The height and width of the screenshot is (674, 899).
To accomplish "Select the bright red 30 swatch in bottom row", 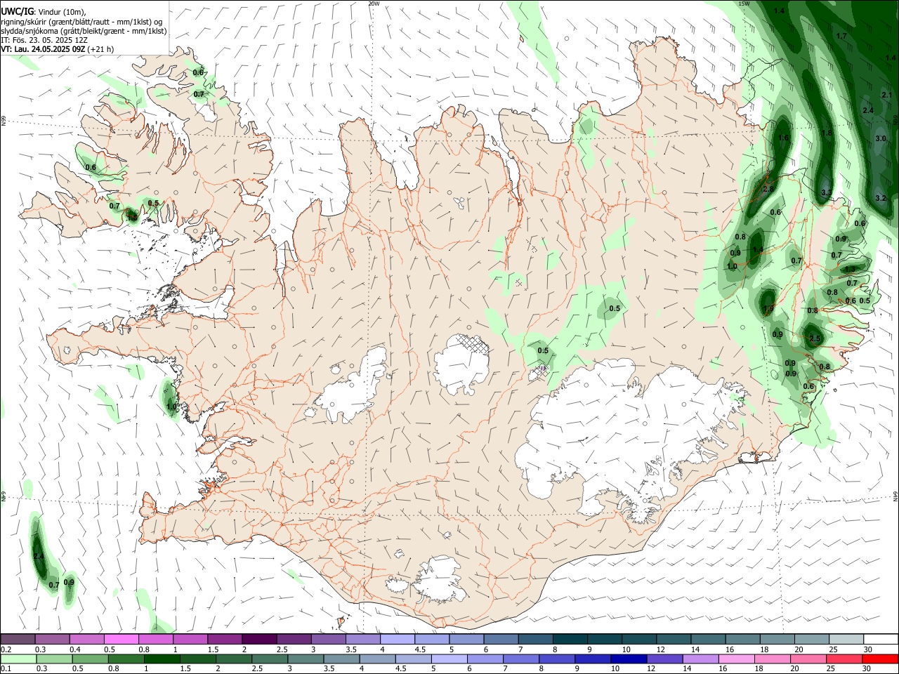I will [880, 659].
